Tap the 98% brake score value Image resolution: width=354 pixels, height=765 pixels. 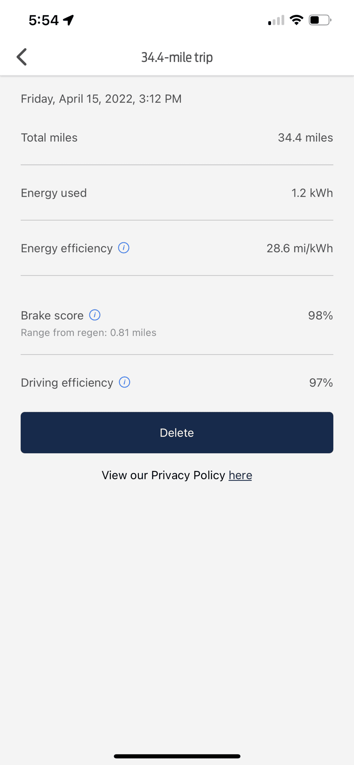[320, 316]
